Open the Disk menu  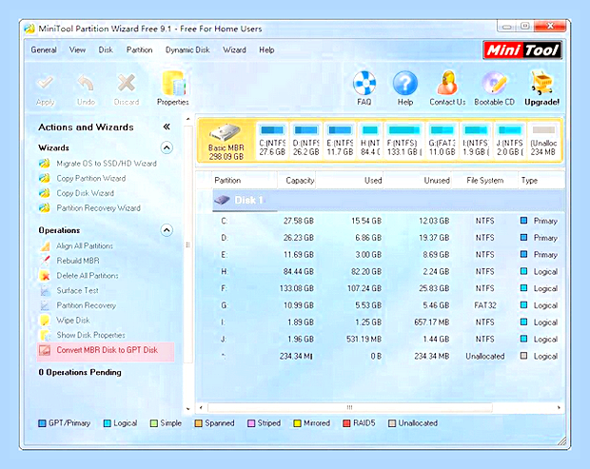[x=106, y=50]
